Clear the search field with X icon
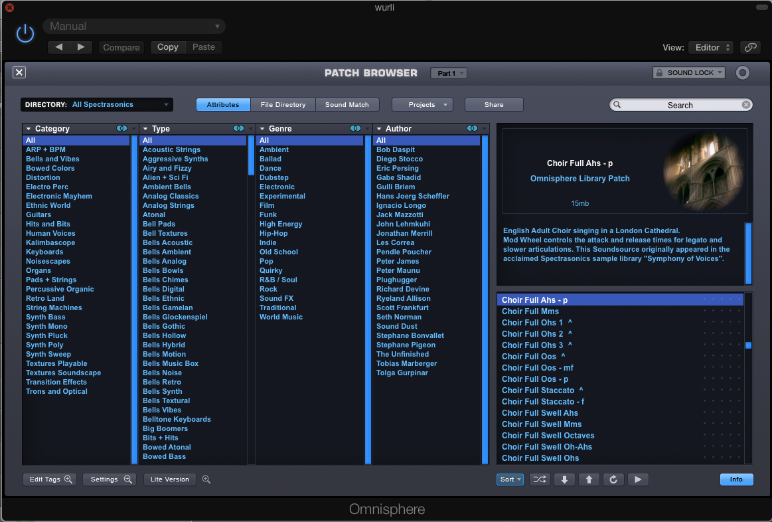 click(746, 105)
